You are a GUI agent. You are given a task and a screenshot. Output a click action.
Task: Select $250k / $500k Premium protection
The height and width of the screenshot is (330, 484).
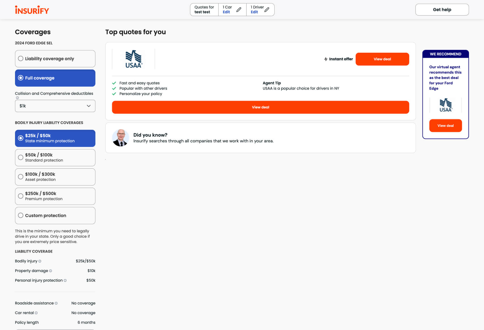pos(55,196)
